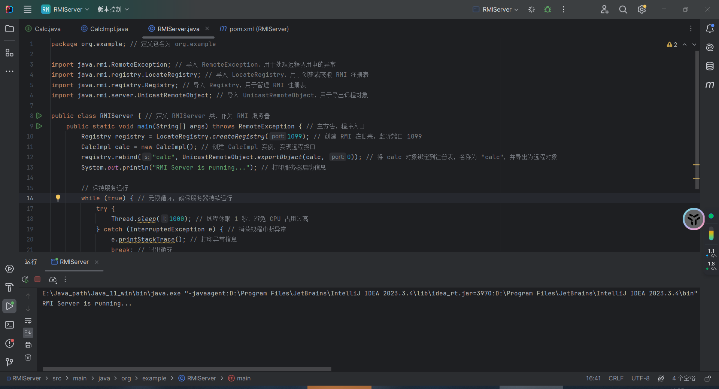Open the 版本控制 dropdown menu
This screenshot has width=719, height=389.
113,9
